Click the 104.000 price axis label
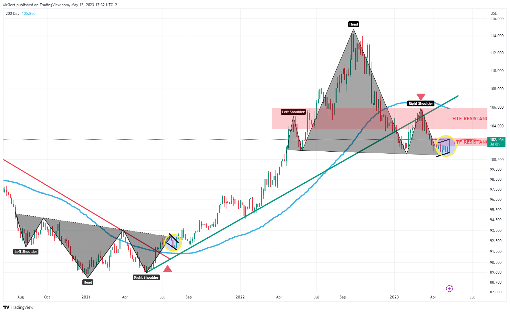510x313 pixels. pos(497,126)
